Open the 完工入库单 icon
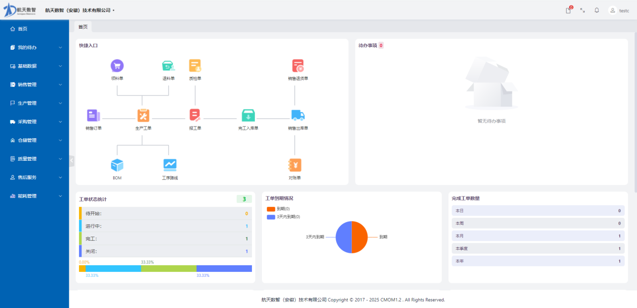The image size is (637, 308). (x=248, y=116)
